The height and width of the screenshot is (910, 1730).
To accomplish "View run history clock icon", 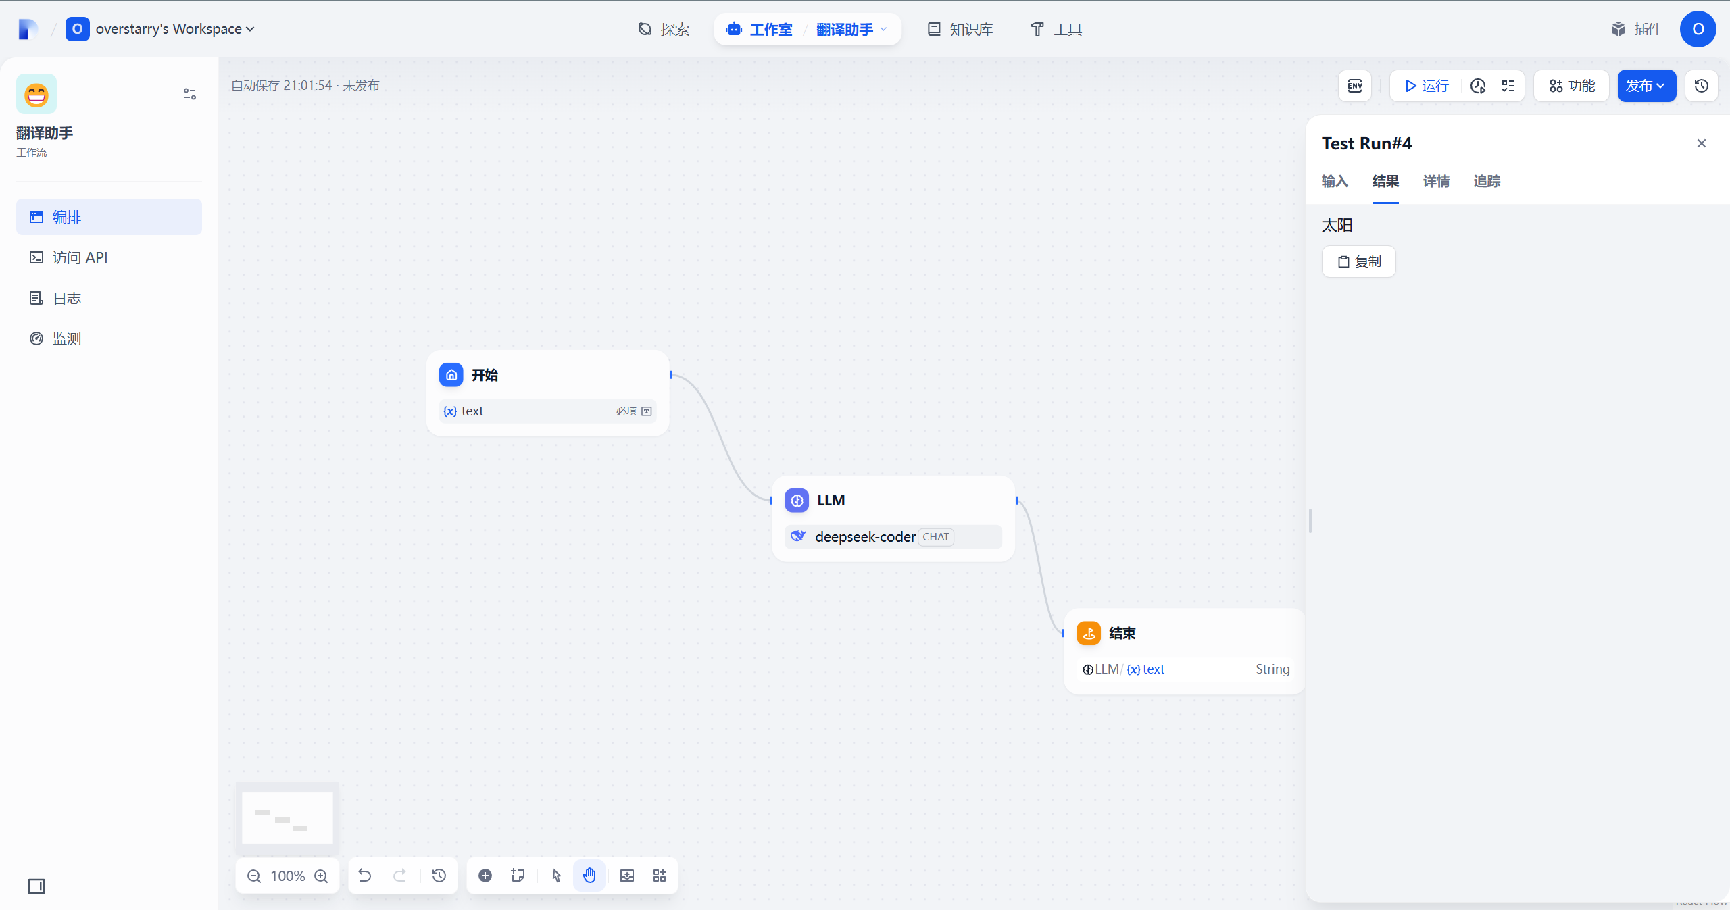I will point(1478,86).
